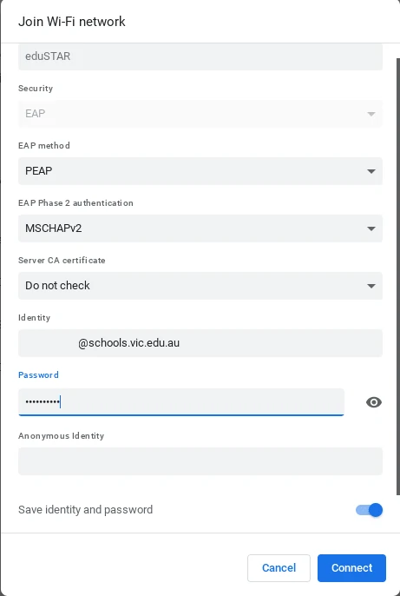Click the arrow icon beside Do not check
Viewport: 400px width, 596px height.
point(371,286)
